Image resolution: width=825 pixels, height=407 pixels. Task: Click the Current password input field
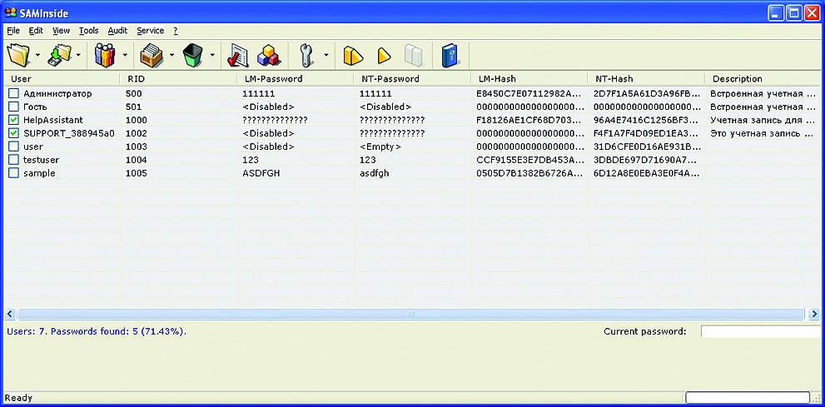[760, 332]
